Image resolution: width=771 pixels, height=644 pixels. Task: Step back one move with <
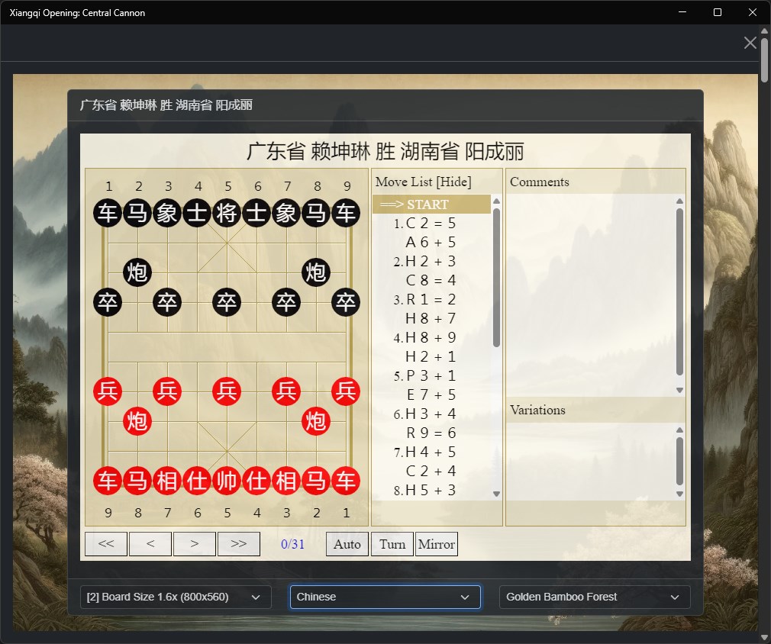coord(150,544)
